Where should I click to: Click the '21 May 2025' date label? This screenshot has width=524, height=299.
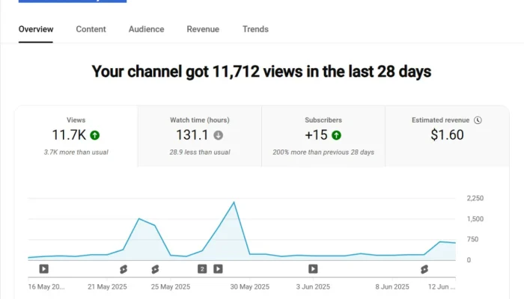click(107, 286)
